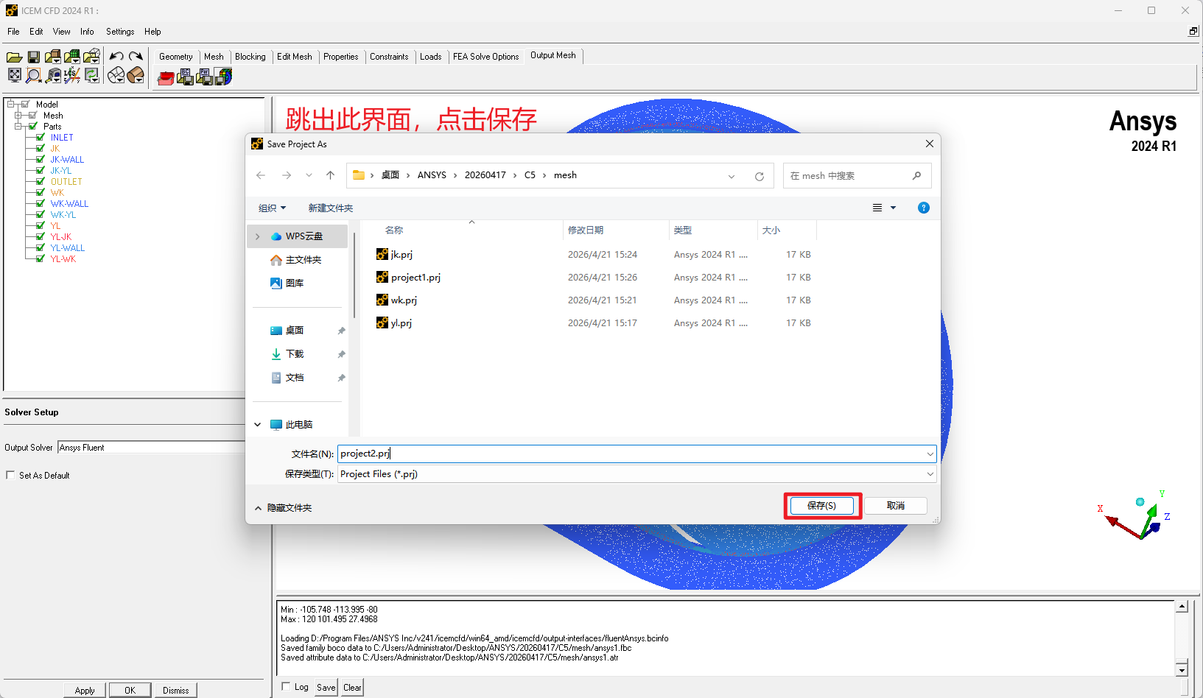Expand the WPS云盘 sidebar item
Viewport: 1203px width, 698px height.
(257, 236)
